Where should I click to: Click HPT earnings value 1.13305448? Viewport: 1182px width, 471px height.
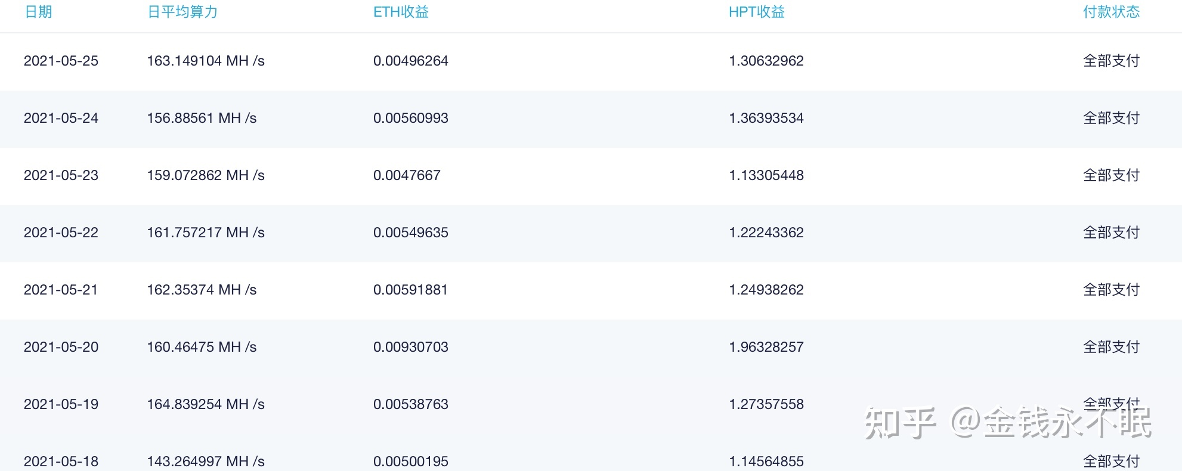tap(766, 175)
